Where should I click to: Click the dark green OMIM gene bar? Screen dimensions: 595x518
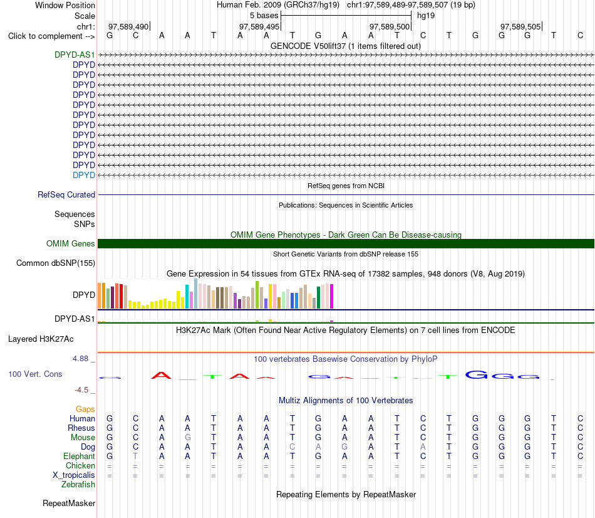click(x=346, y=243)
